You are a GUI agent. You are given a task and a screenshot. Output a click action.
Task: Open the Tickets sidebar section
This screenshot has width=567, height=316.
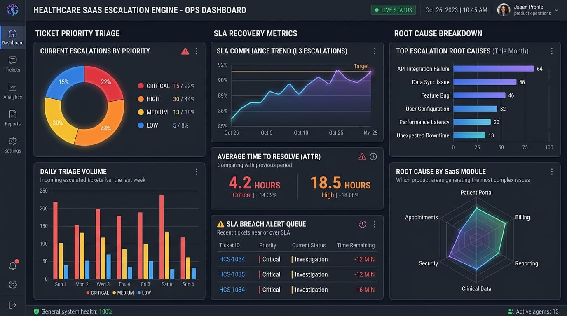13,64
